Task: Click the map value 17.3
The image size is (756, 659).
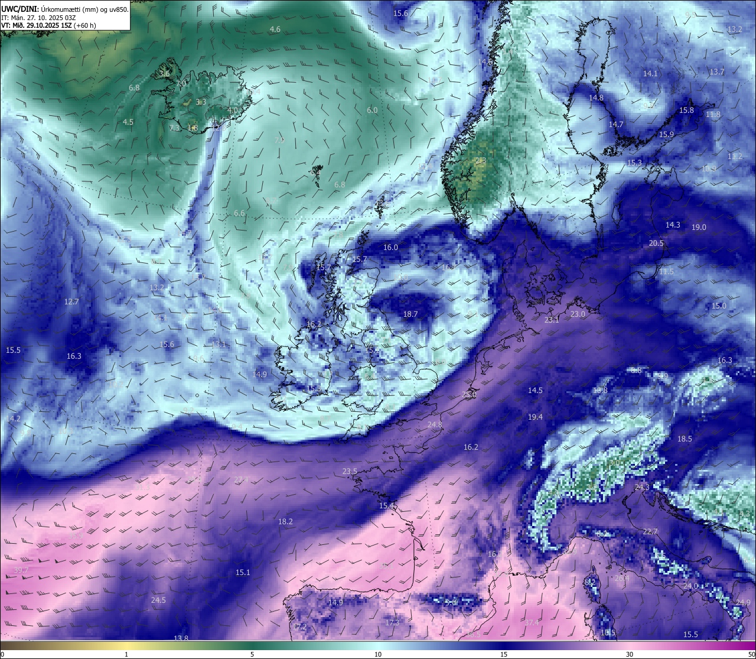Action: (x=392, y=622)
